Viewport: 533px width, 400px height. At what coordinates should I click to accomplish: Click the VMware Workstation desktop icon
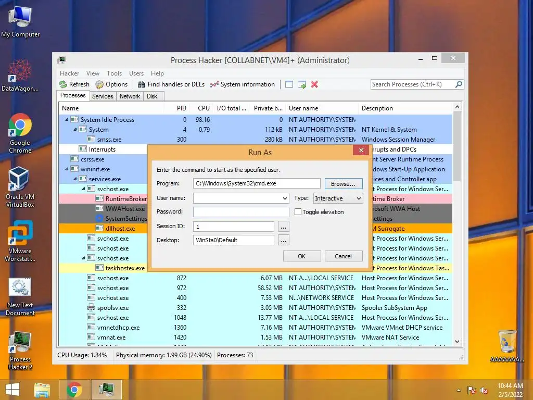coord(20,241)
